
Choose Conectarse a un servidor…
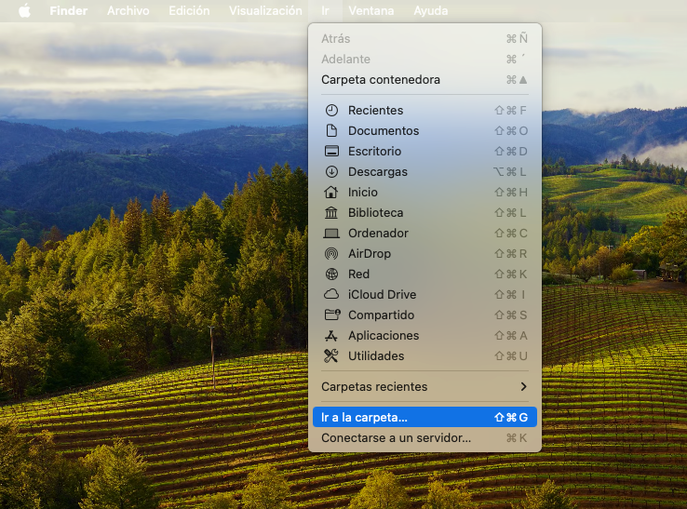424,438
